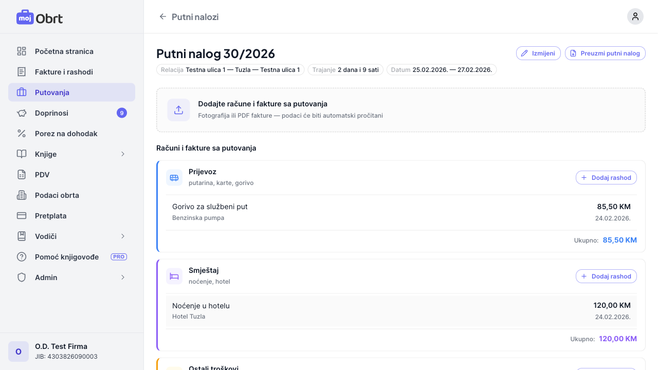
Task: Expand the Admin submenu chevron
Action: tap(122, 277)
